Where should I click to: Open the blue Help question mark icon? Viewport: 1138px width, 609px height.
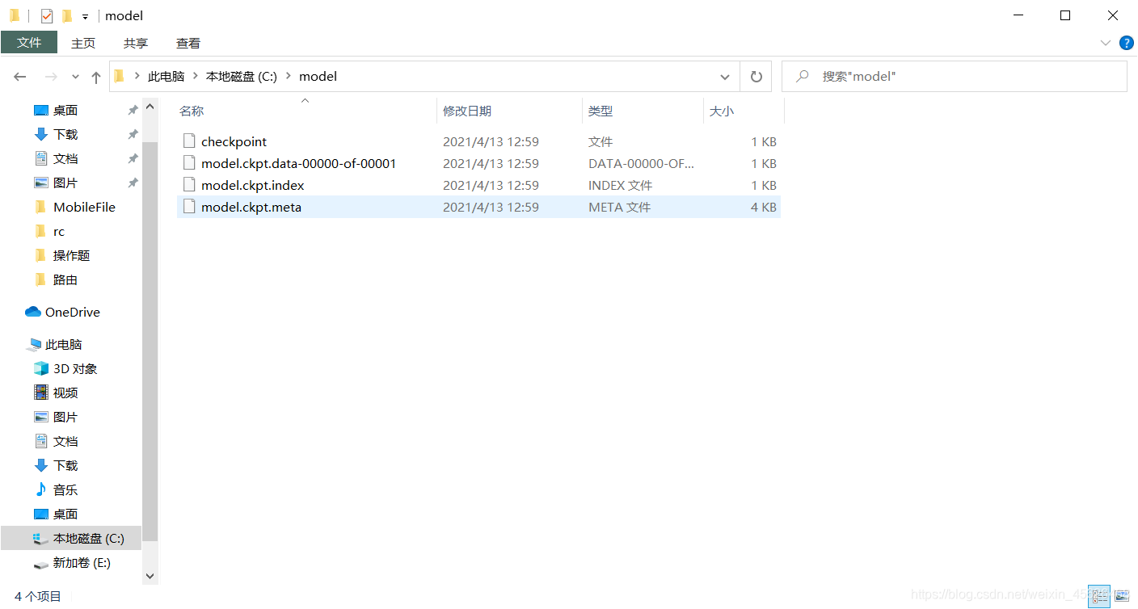1126,43
